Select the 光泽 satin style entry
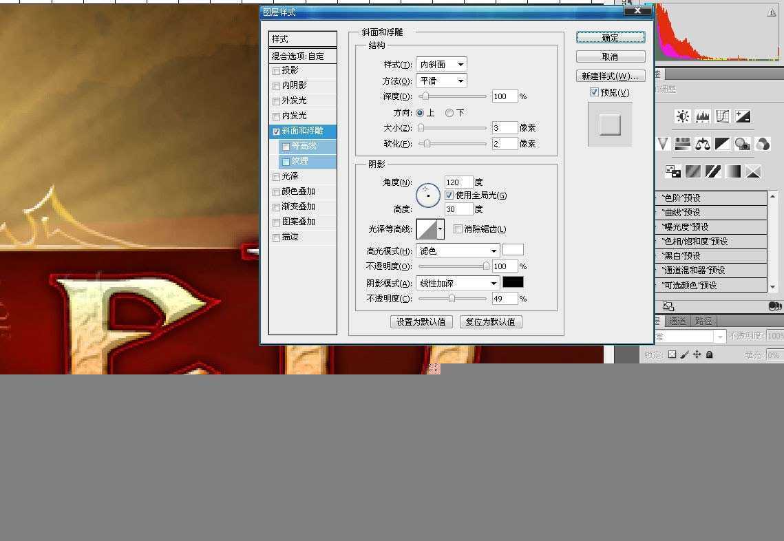This screenshot has height=541, width=784. pyautogui.click(x=302, y=176)
